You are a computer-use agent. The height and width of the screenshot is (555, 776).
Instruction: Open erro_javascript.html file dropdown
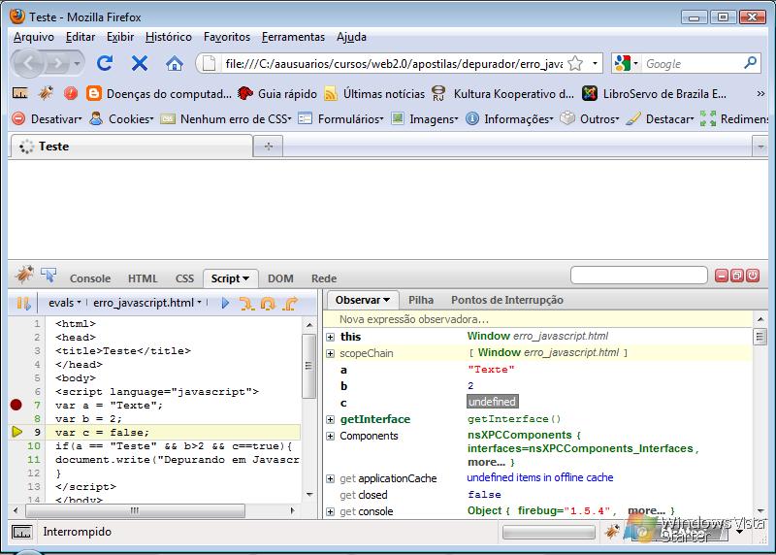[147, 303]
